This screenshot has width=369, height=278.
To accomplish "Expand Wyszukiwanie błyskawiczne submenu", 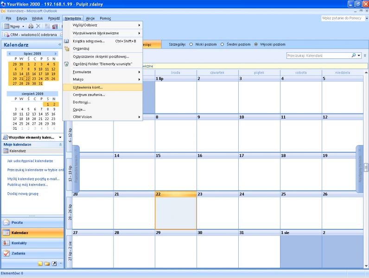I will 102,33.
